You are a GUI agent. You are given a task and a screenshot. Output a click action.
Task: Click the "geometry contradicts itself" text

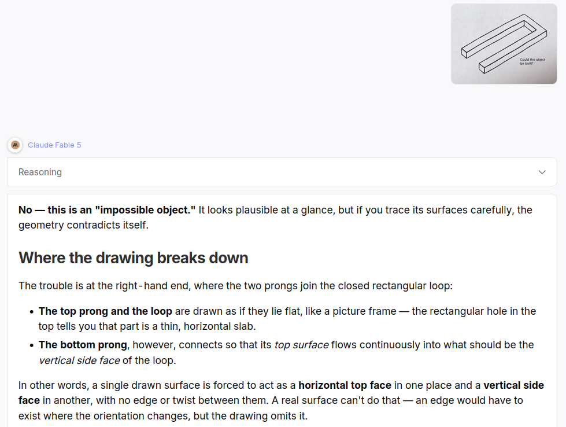(x=83, y=224)
